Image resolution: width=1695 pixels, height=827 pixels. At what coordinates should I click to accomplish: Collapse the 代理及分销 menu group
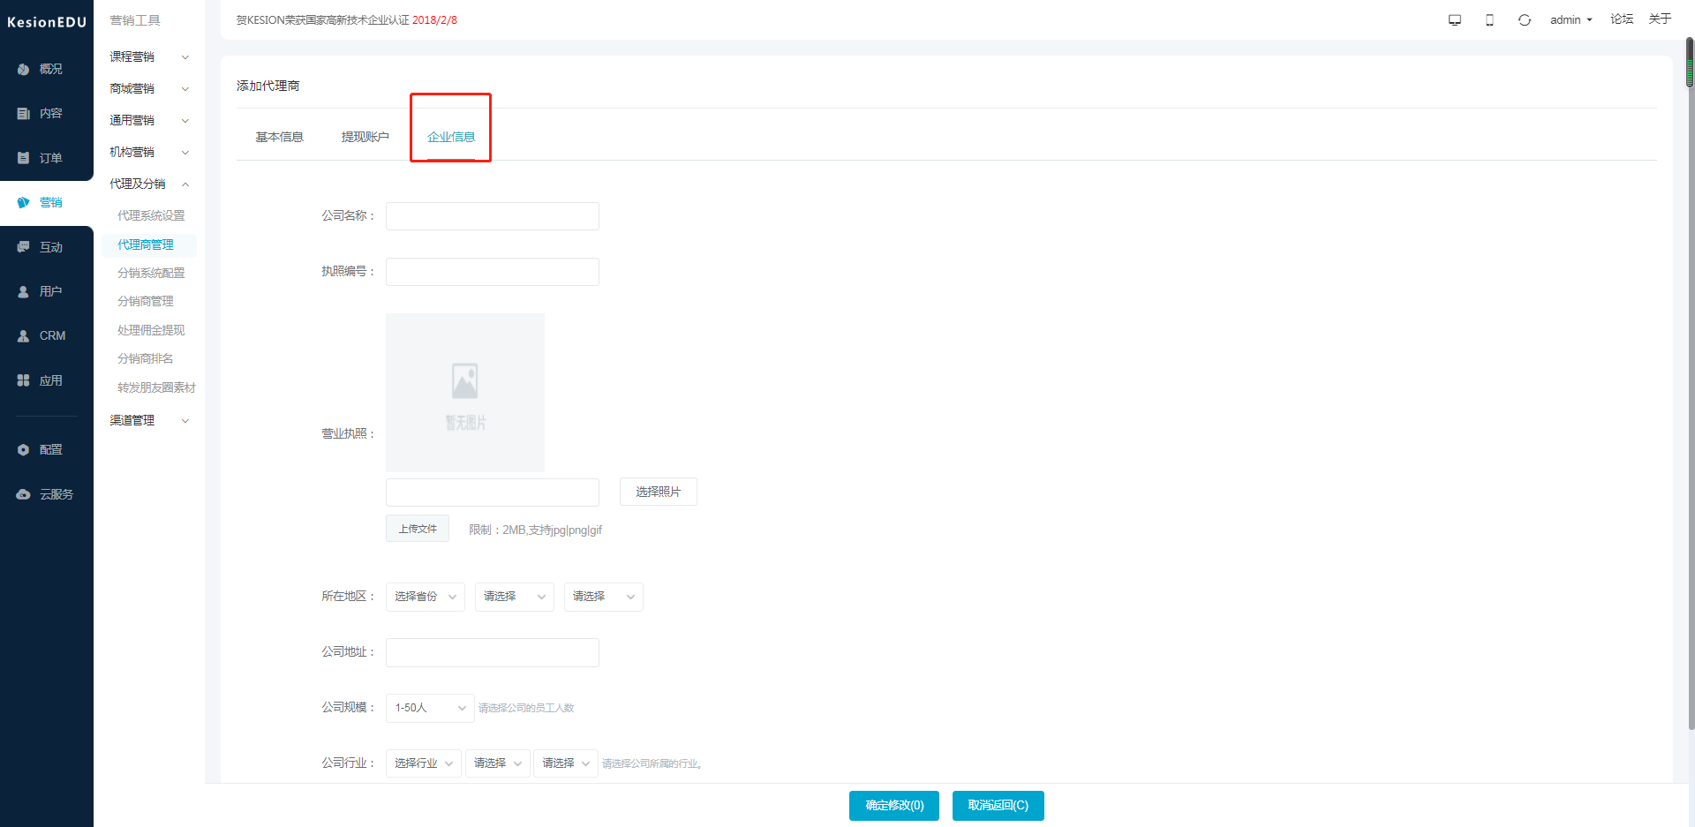149,184
